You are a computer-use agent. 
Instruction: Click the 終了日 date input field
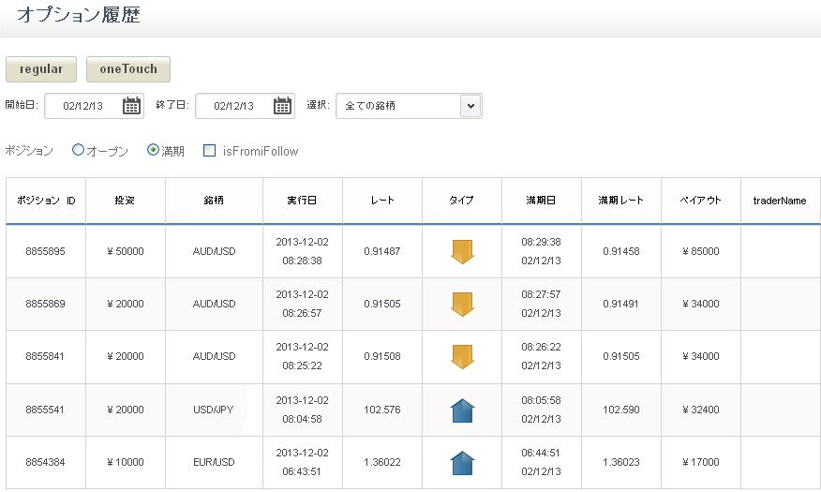[x=245, y=106]
